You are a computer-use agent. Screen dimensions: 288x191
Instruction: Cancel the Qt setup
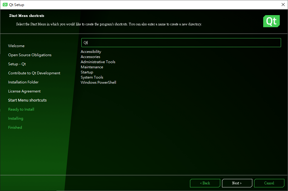click(269, 183)
